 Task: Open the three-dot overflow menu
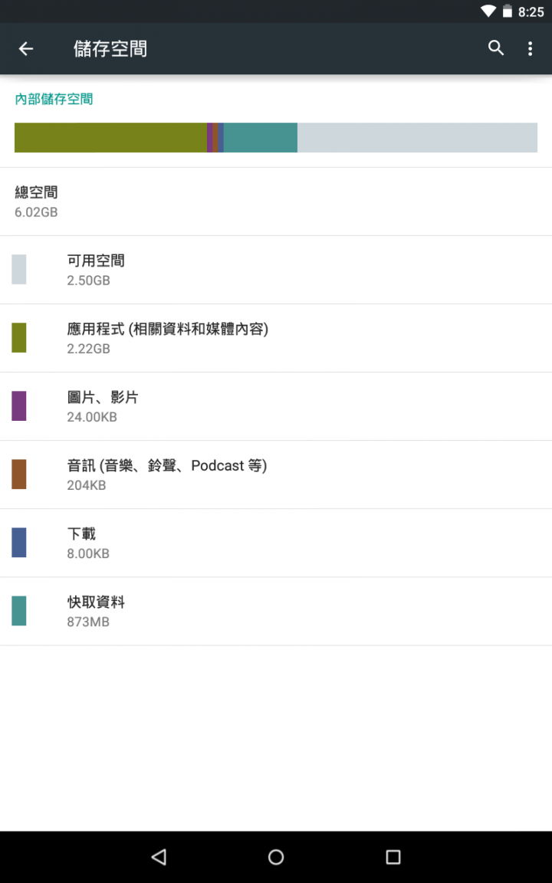pos(530,48)
